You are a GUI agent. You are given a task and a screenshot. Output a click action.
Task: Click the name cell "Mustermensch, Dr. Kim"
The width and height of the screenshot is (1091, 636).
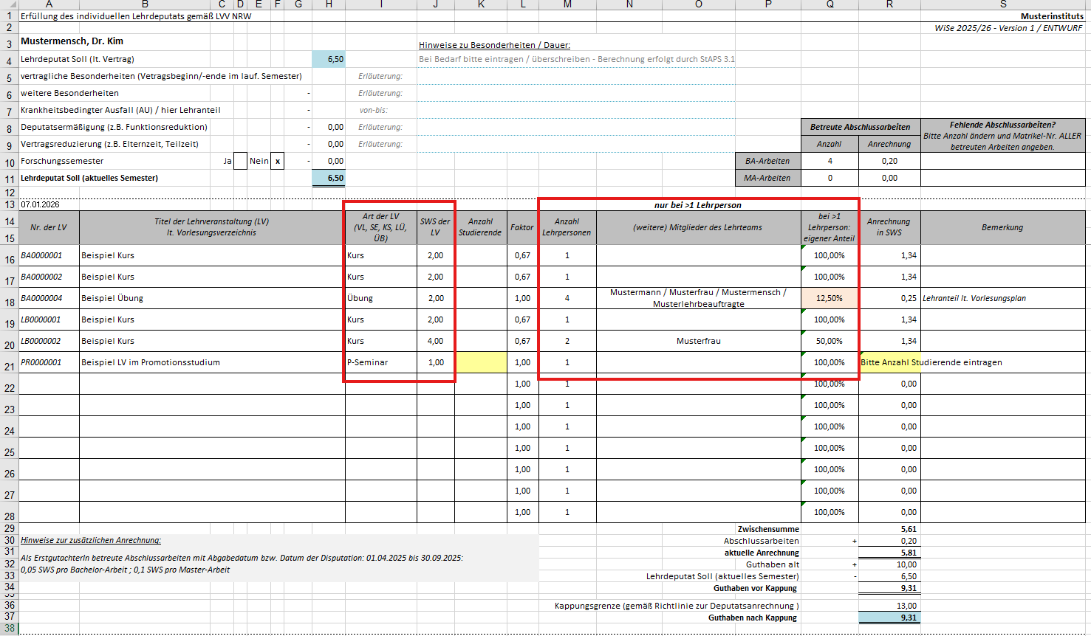[72, 41]
